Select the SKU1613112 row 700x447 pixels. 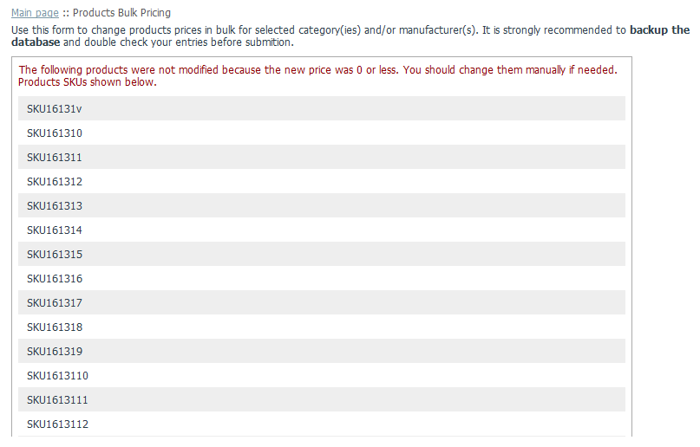(x=322, y=424)
